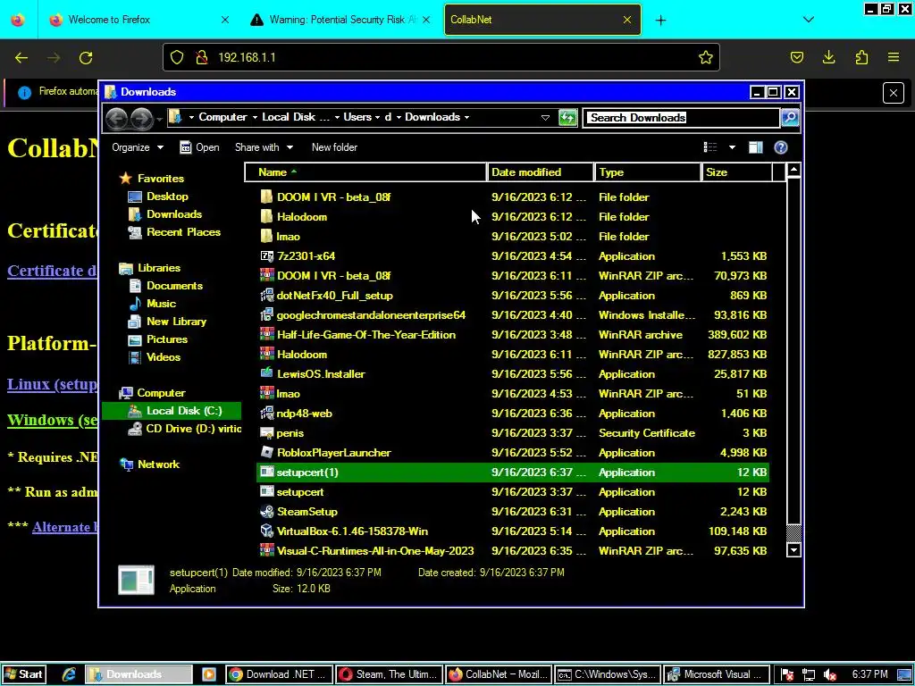Open Microsoft Visual taskbar button

(716, 674)
